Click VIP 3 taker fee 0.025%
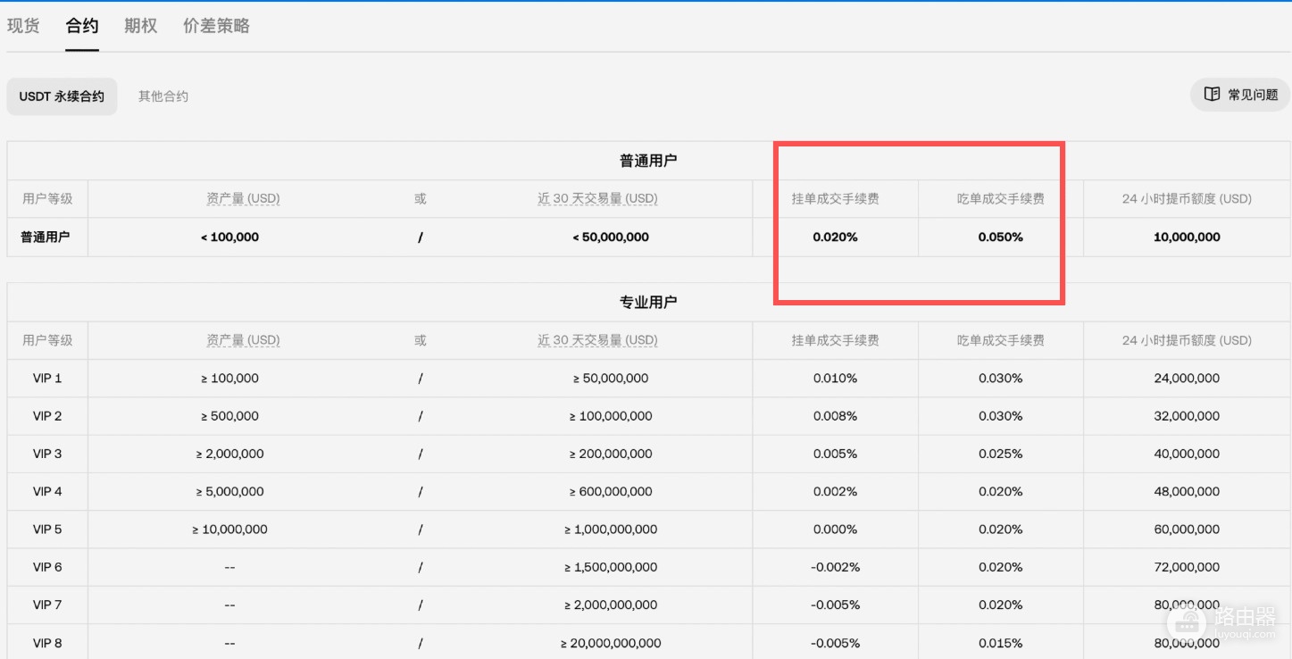Screen dimensions: 1292x659 tap(1001, 454)
